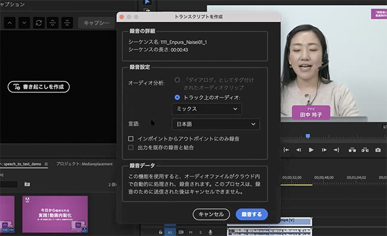
Task: Click the program monitor playhead marker
Action: coord(308,136)
